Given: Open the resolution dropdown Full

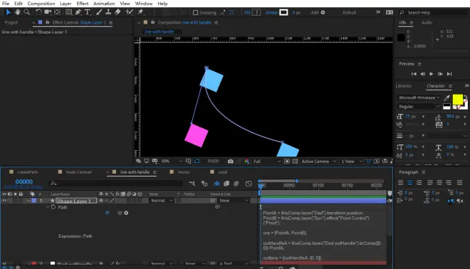Looking at the screenshot, I should (267, 161).
